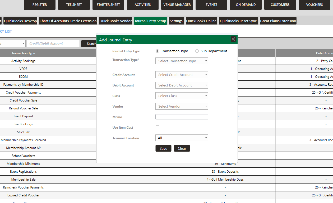This screenshot has width=333, height=203.
Task: Type in the Memo text field
Action: point(182,117)
